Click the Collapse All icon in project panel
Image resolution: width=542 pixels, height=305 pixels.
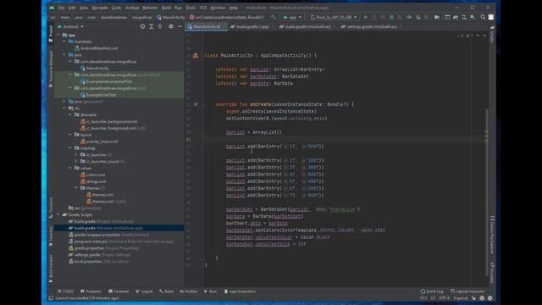point(160,26)
